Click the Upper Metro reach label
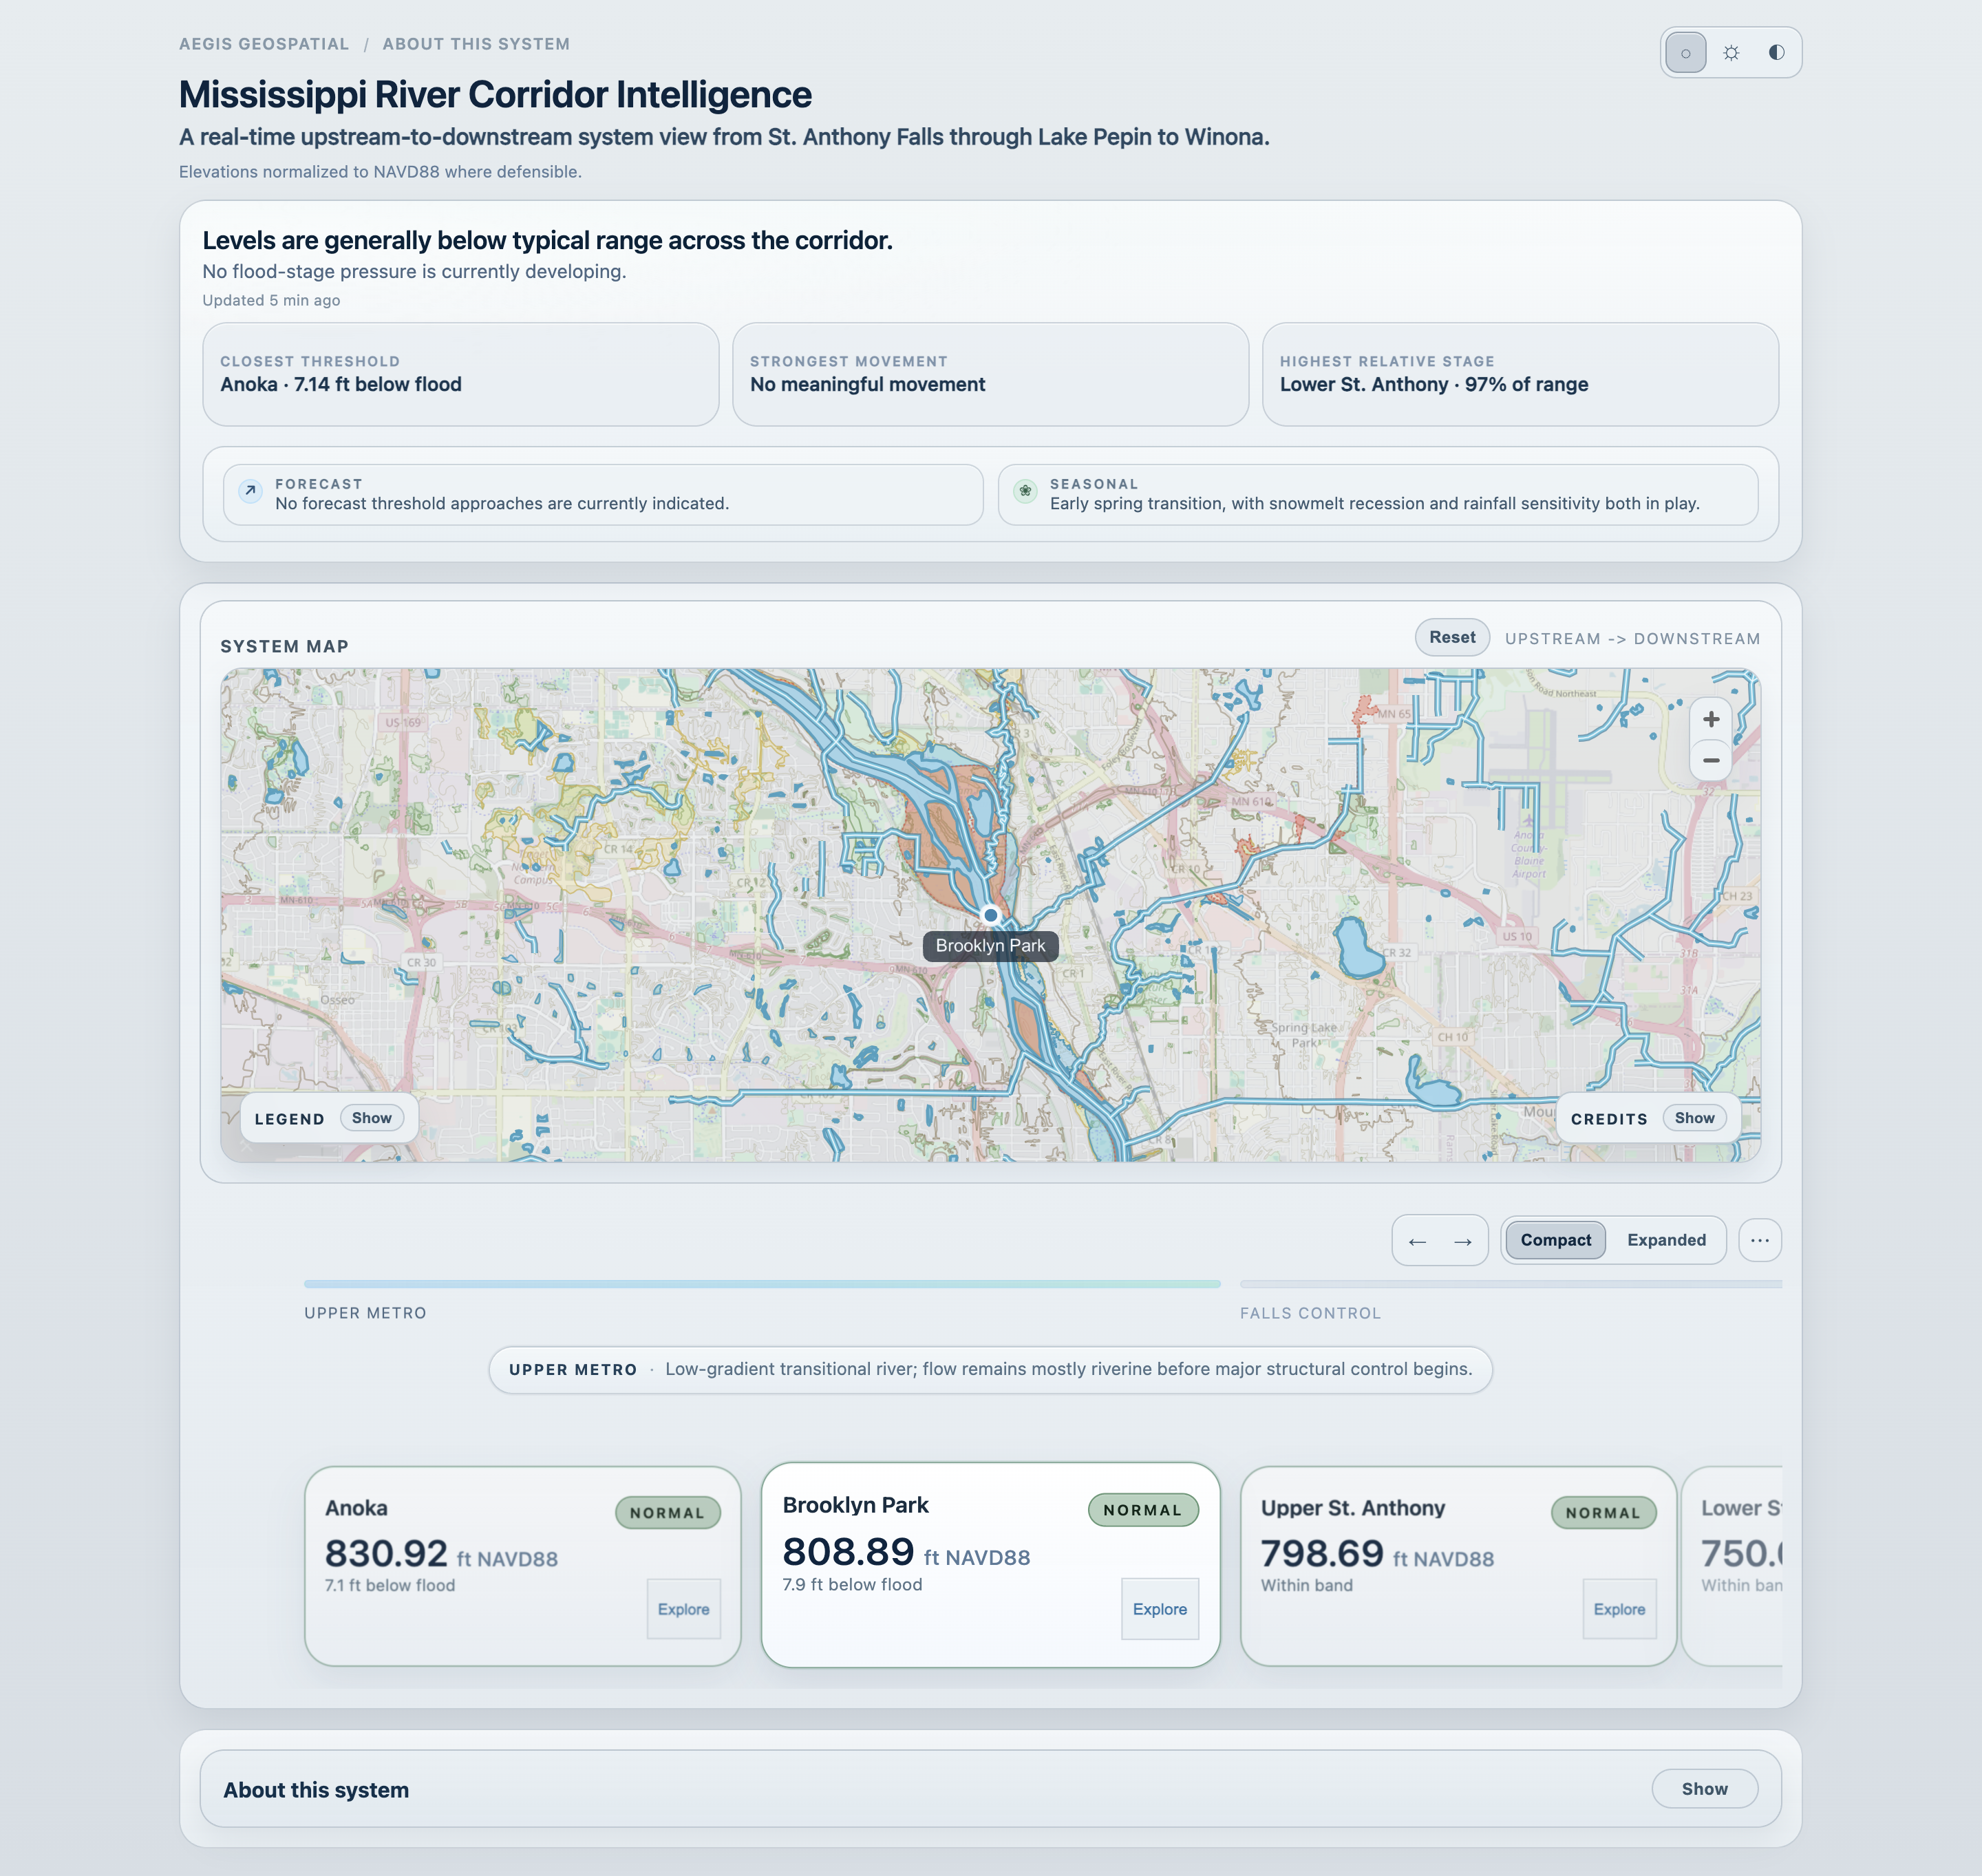Image resolution: width=1982 pixels, height=1876 pixels. coord(365,1313)
